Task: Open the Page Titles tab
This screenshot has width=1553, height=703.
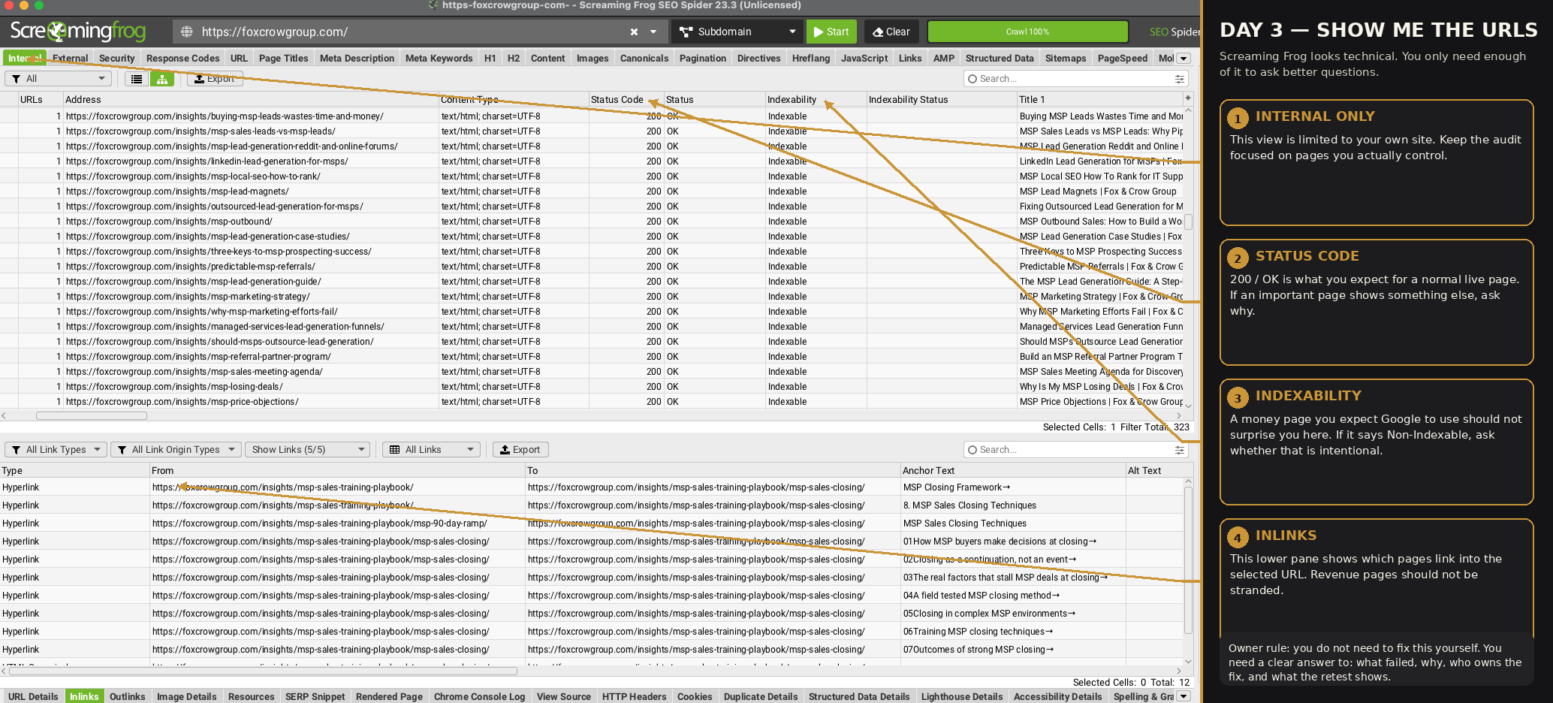Action: click(283, 59)
